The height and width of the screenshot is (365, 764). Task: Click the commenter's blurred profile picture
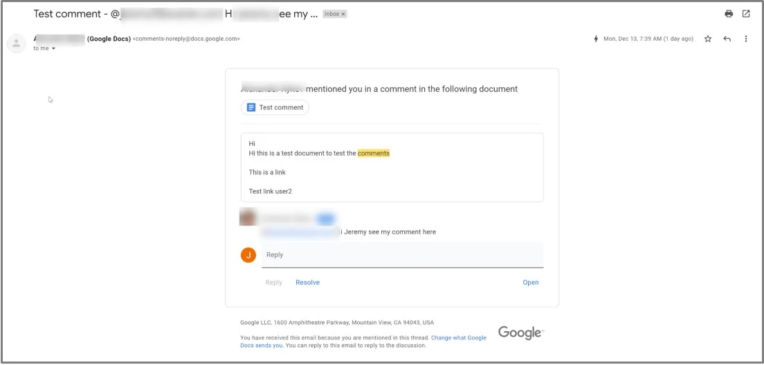248,217
